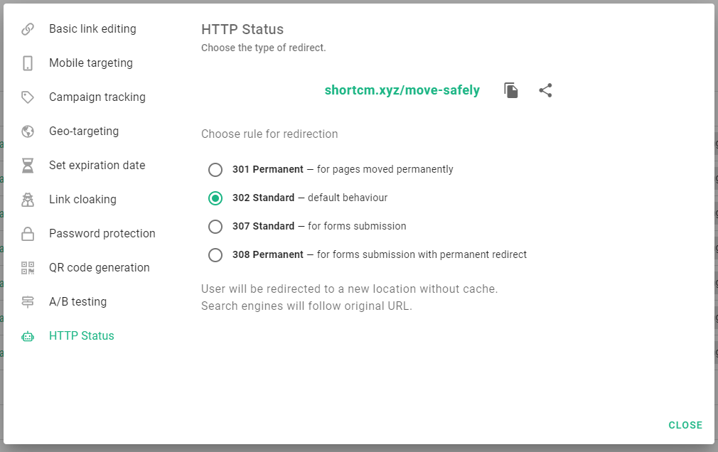Enable the 308 Permanent redirect option

(215, 254)
